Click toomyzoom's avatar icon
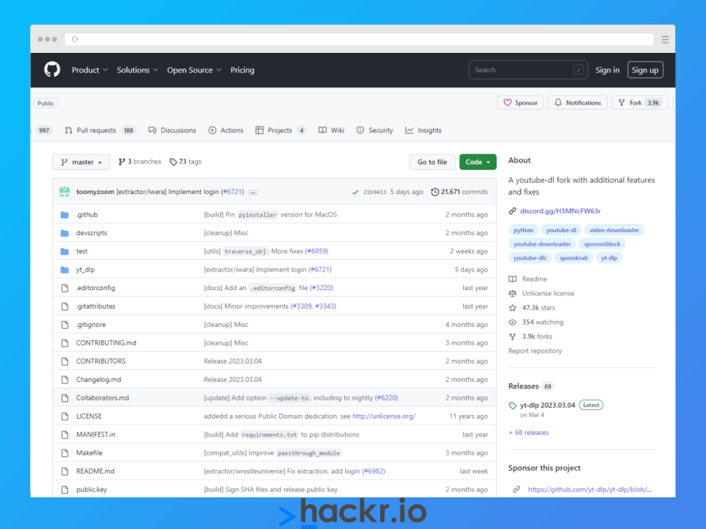Screen dimensions: 706x529 point(65,192)
